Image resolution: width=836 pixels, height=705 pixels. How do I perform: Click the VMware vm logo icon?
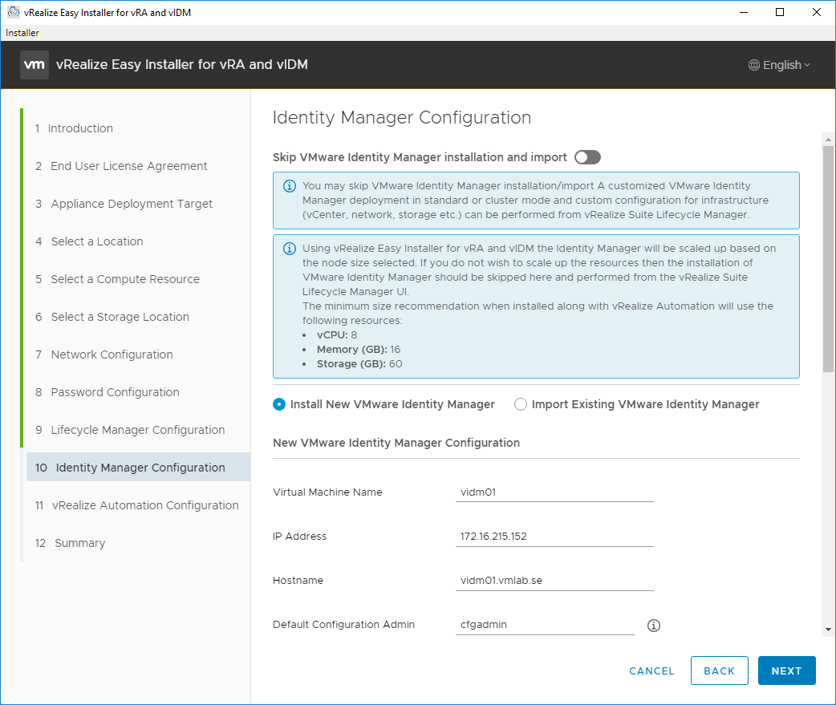34,65
